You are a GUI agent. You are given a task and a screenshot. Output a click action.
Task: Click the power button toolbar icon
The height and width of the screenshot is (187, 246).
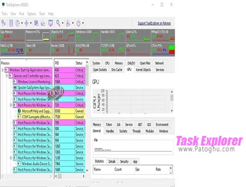79,23
